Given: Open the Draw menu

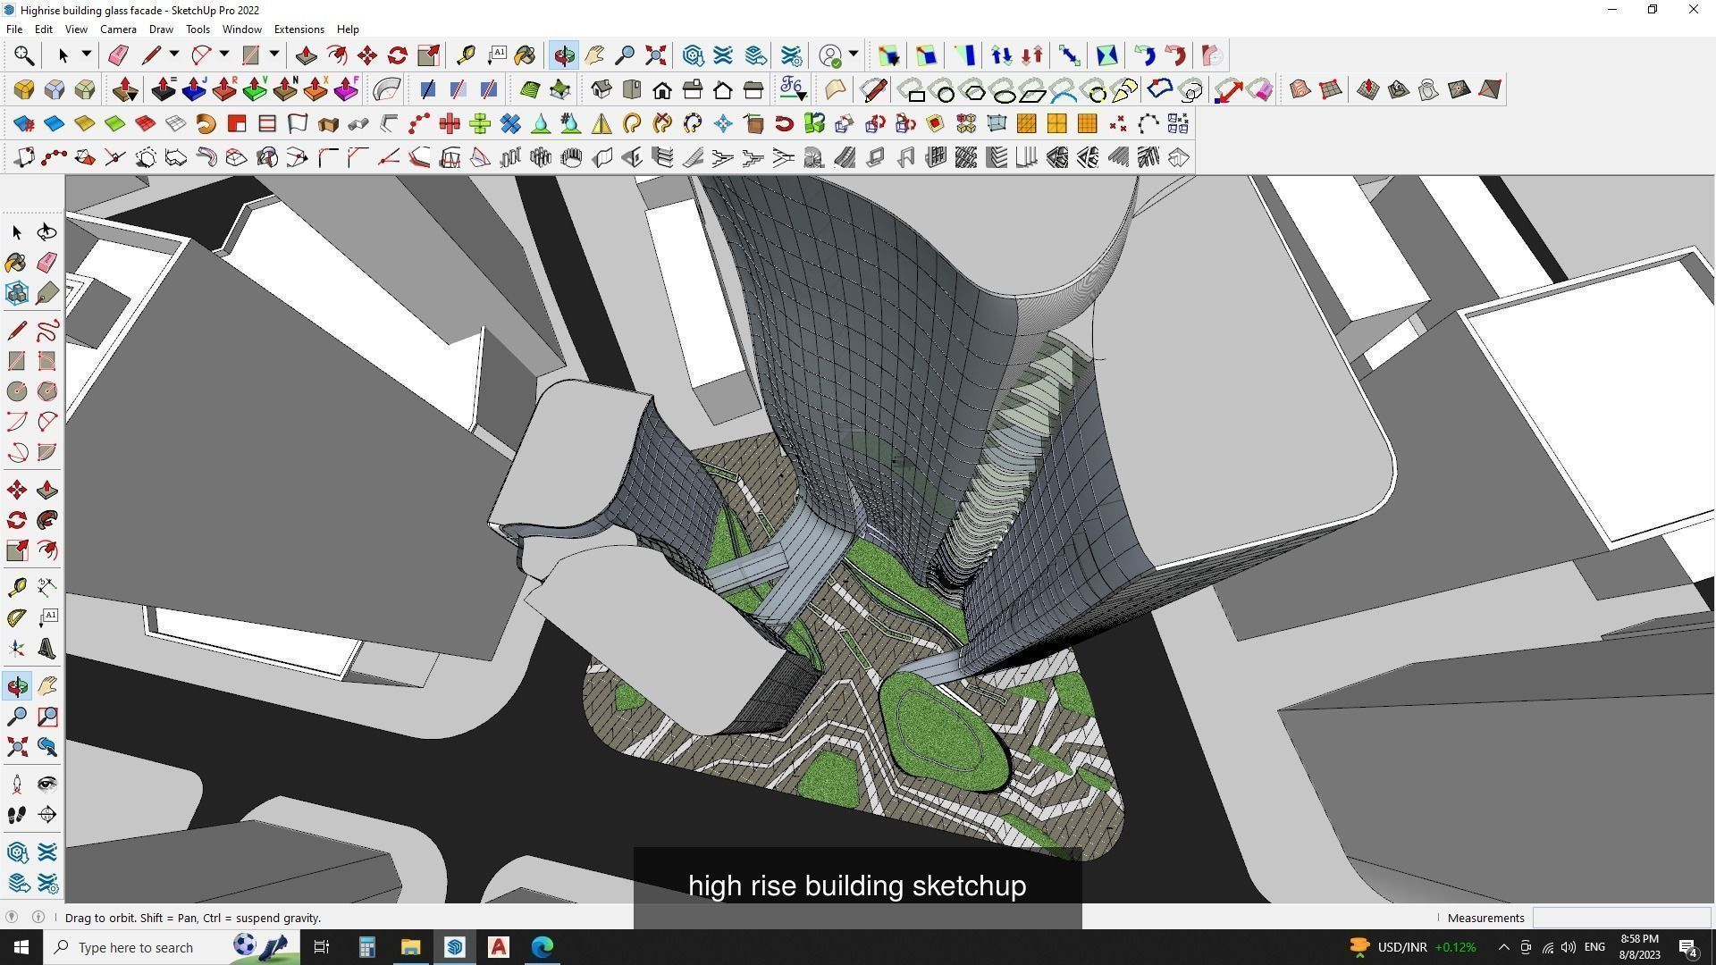Looking at the screenshot, I should (161, 29).
